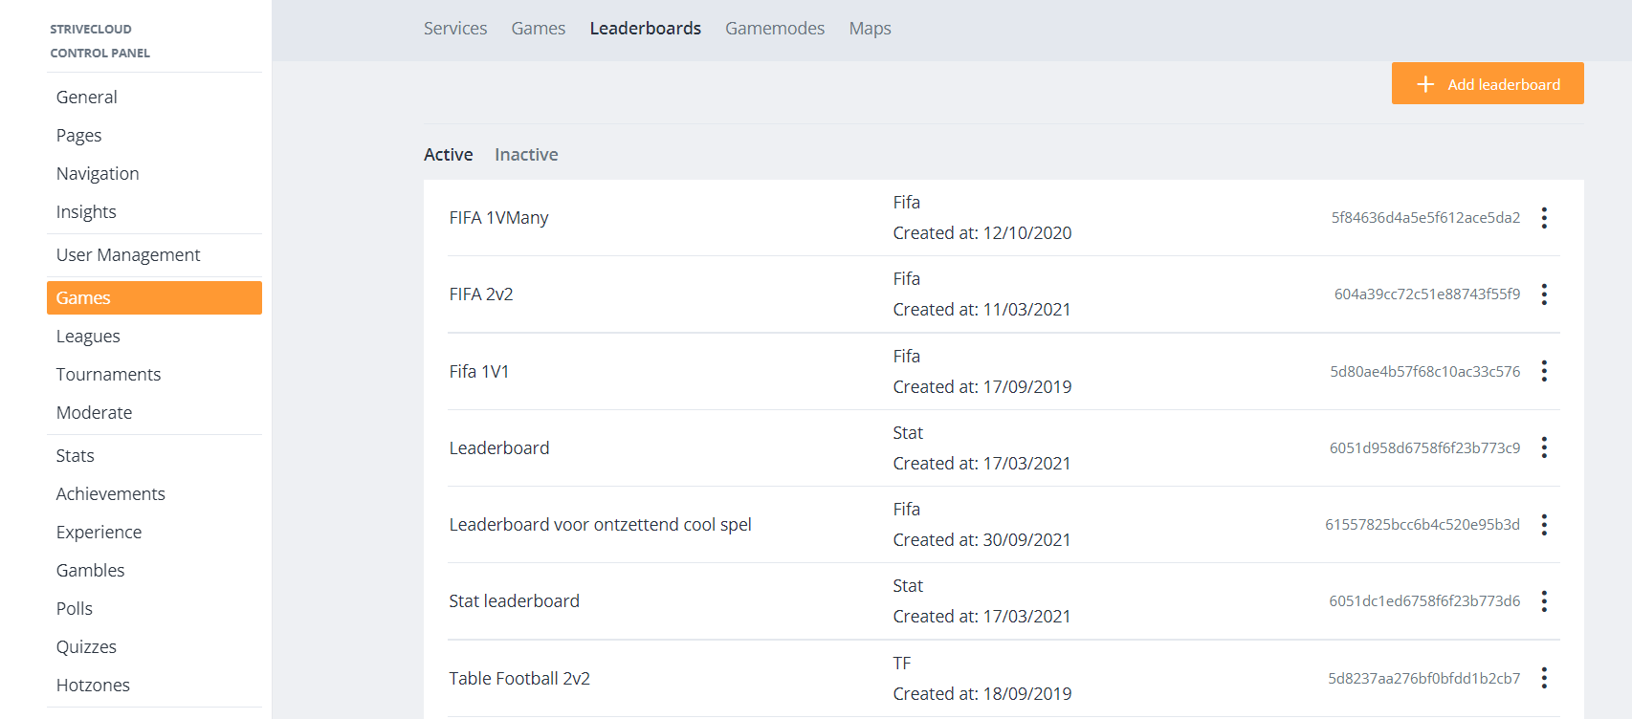Open the kebab menu for FIFA 1VMany

point(1543,218)
